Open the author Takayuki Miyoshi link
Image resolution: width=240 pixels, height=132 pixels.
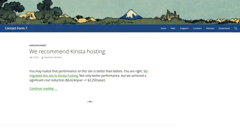click(x=52, y=58)
